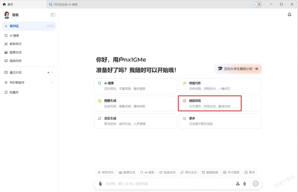This screenshot has width=298, height=192.
Task: Pick the 帮我写作 chip above the input box
Action: (105, 172)
